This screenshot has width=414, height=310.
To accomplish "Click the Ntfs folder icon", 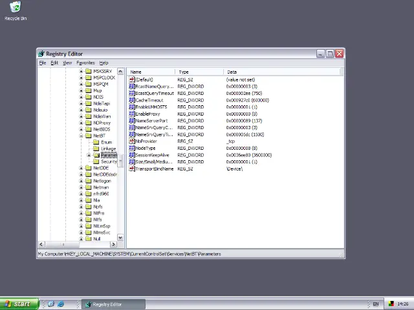I will click(x=89, y=220).
